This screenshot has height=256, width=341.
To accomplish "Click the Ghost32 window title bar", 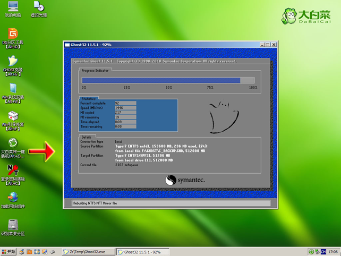I will pyautogui.click(x=159, y=45).
